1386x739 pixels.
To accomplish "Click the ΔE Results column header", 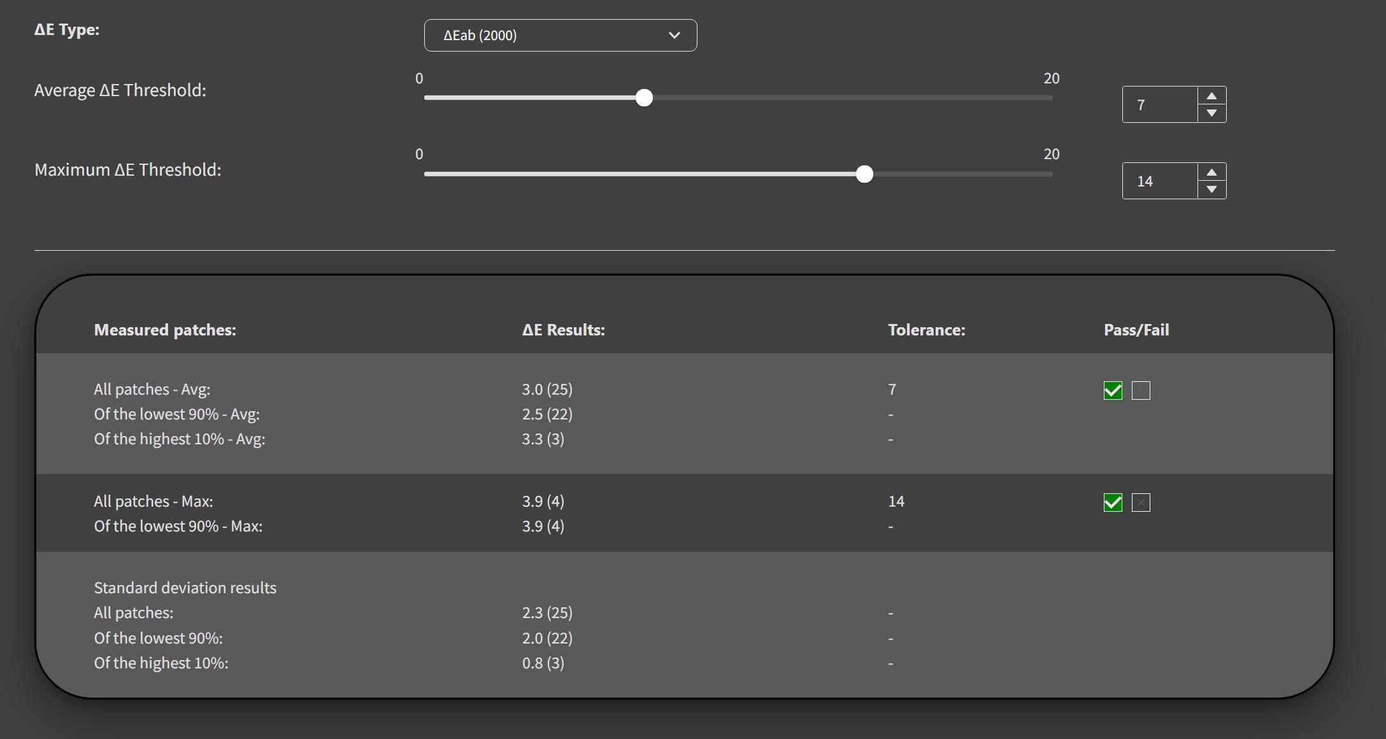I will pyautogui.click(x=563, y=330).
